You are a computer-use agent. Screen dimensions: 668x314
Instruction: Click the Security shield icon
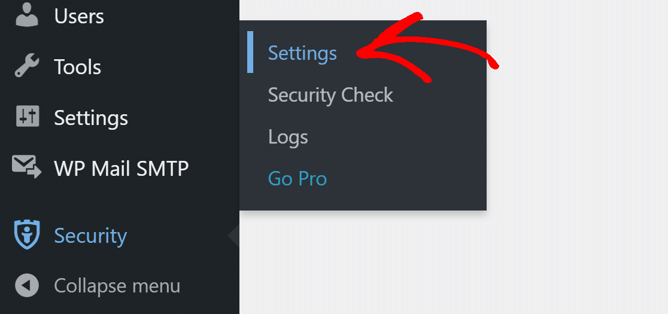27,234
